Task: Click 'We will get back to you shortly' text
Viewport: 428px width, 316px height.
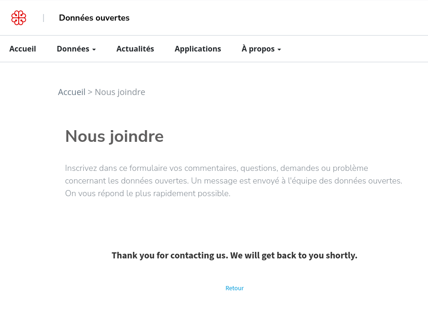Action: (x=294, y=255)
